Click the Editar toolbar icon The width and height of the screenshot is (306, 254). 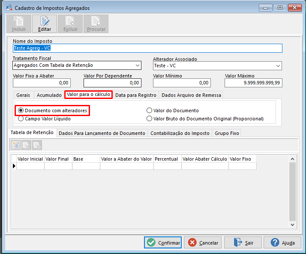coord(45,24)
